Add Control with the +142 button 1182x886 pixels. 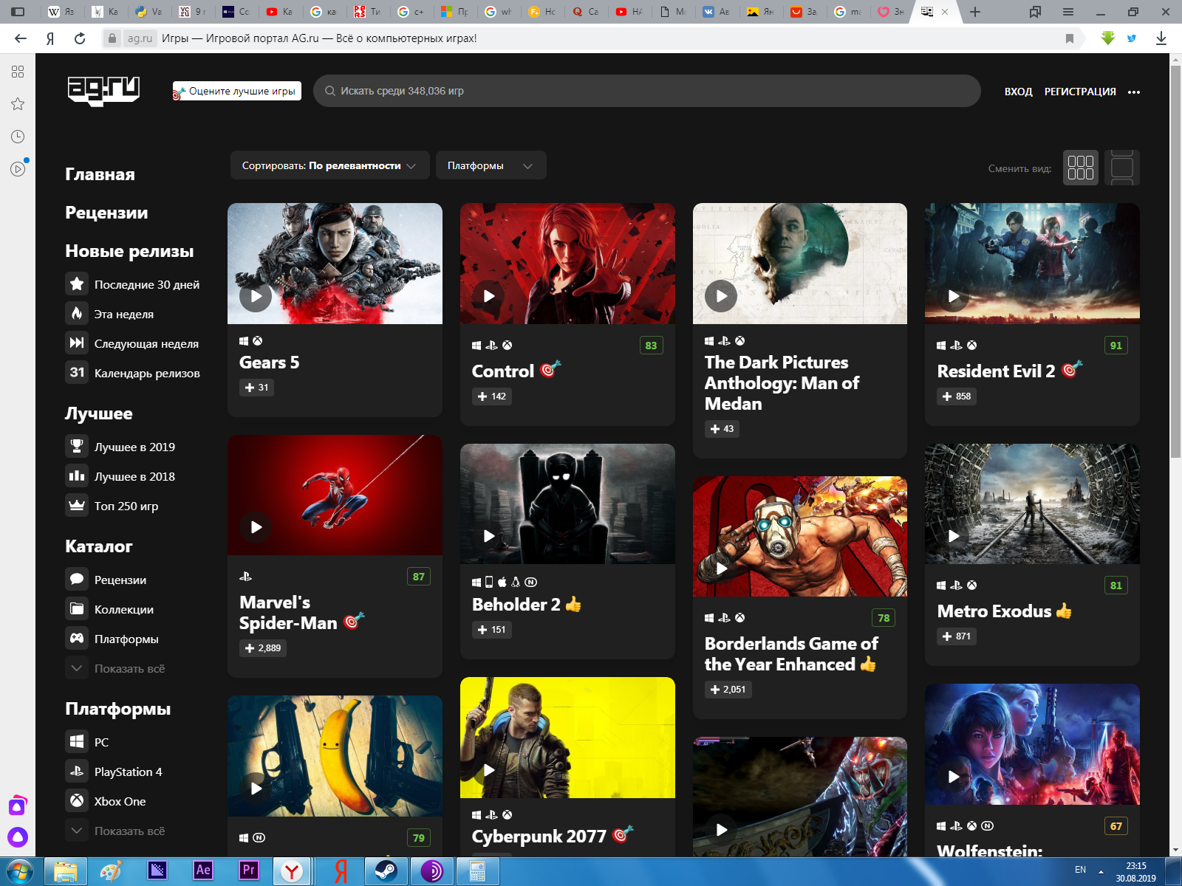pos(492,396)
